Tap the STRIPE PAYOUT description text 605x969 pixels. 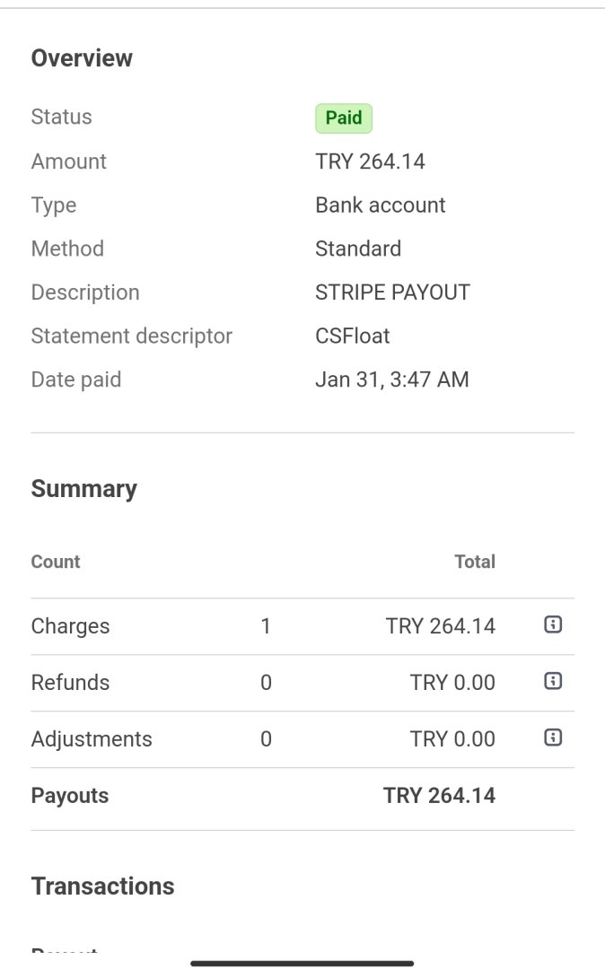pos(392,292)
